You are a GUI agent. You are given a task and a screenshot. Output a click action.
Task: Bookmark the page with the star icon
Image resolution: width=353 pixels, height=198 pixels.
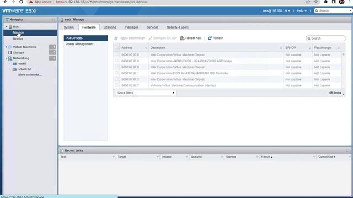[316, 2]
